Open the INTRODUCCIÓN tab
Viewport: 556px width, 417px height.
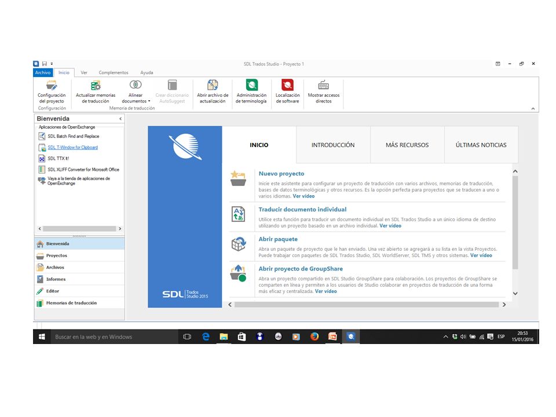click(x=333, y=145)
